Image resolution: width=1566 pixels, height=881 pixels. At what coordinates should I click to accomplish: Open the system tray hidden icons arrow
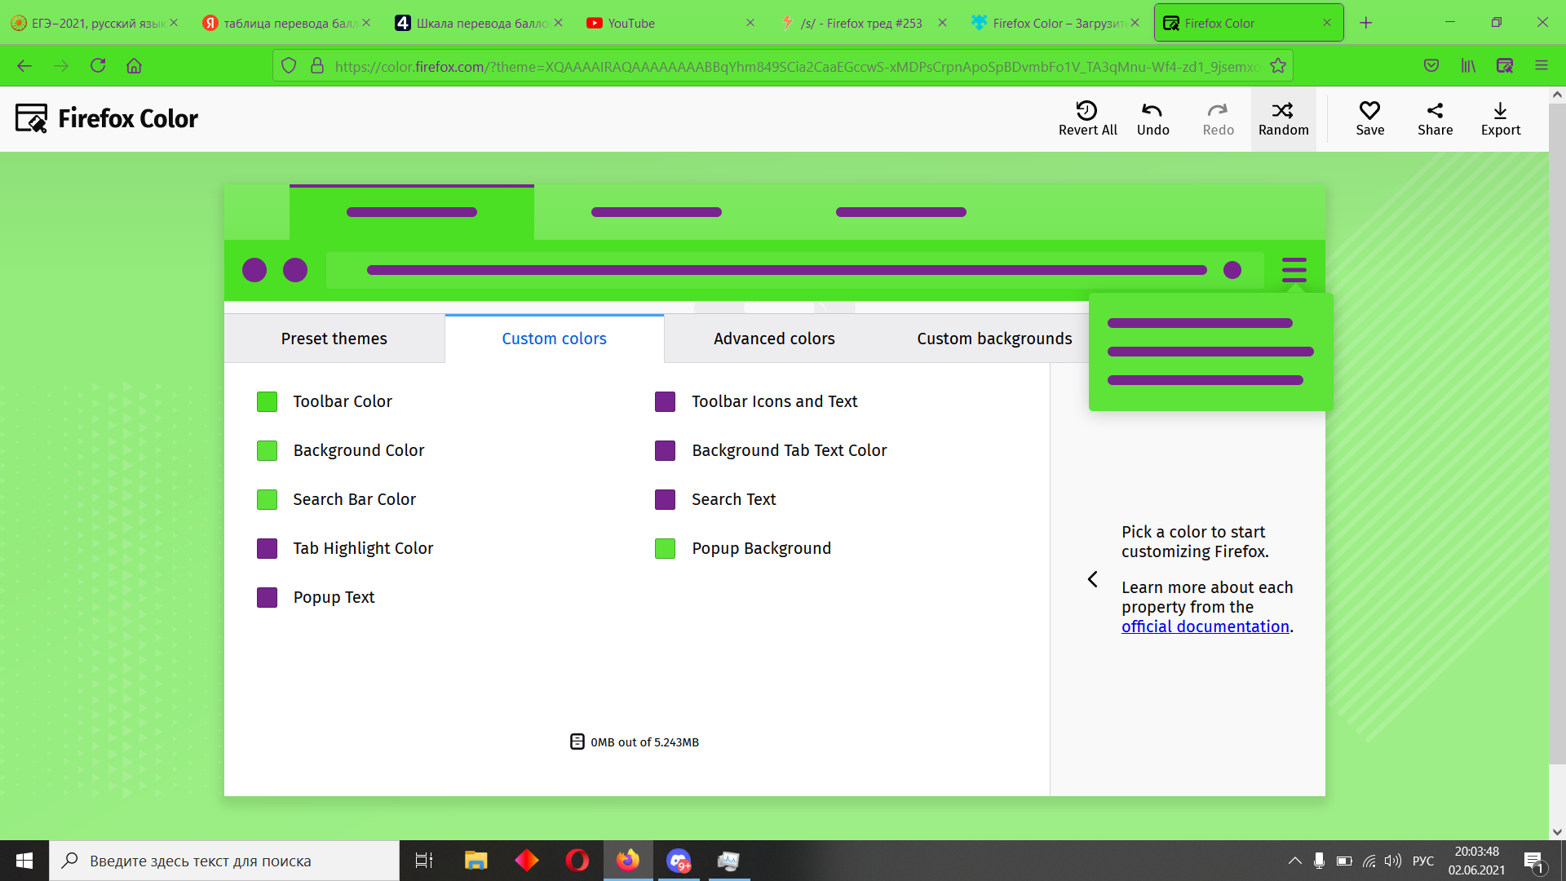click(1294, 861)
